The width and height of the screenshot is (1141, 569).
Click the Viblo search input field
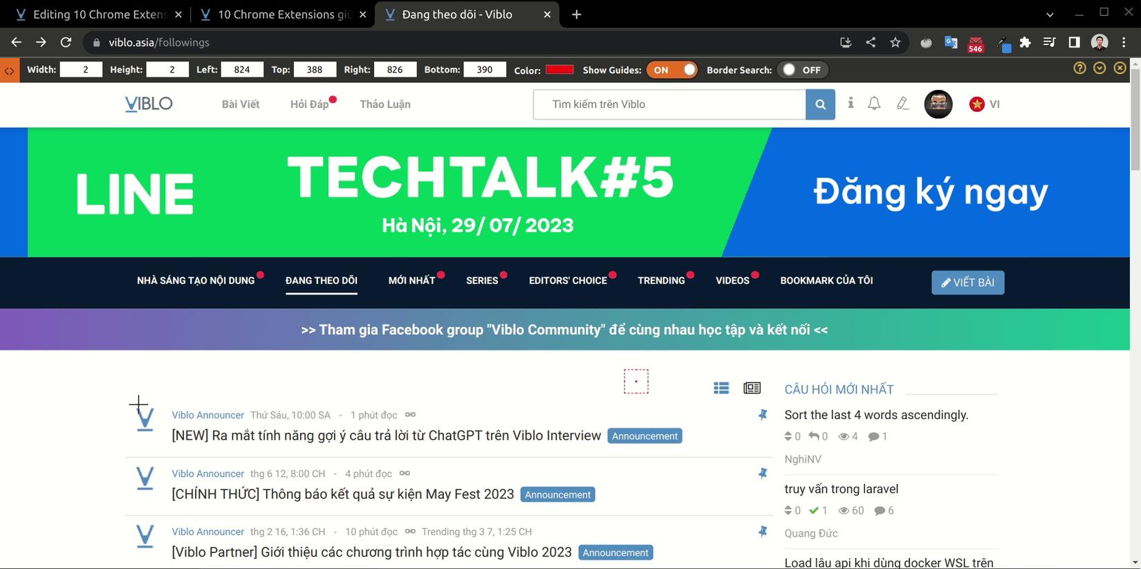669,104
